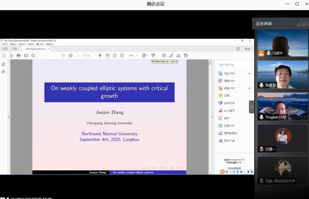Select Tingjian LUO's video thumbnail
309x199 pixels.
[x=283, y=106]
